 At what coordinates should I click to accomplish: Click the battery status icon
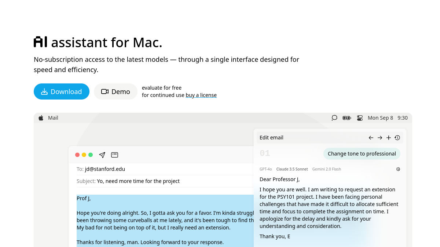[x=347, y=118]
